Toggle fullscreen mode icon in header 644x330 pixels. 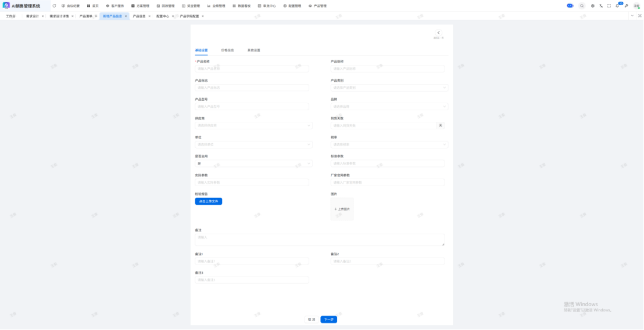[x=609, y=6]
